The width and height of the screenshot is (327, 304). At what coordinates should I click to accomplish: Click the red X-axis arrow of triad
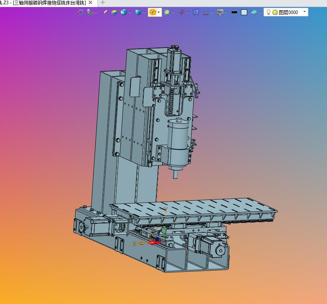tap(154, 242)
